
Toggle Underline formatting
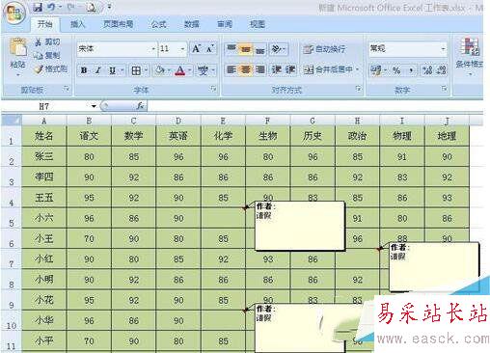(x=112, y=70)
